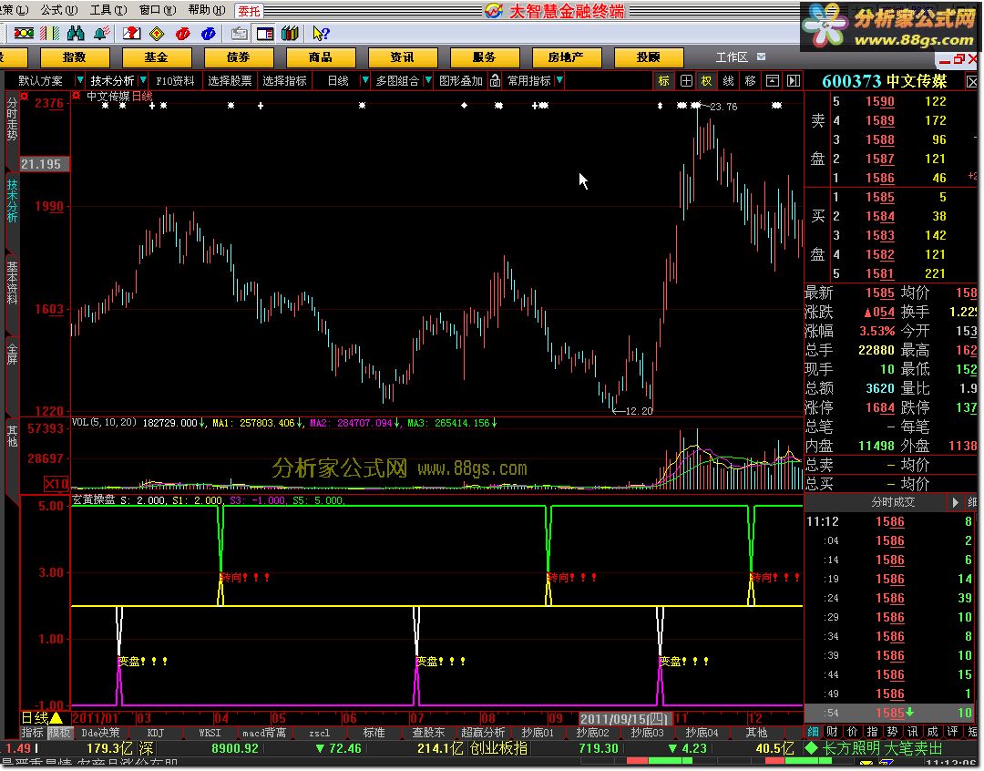
Task: Click the red question mark mail icon
Action: 132,34
